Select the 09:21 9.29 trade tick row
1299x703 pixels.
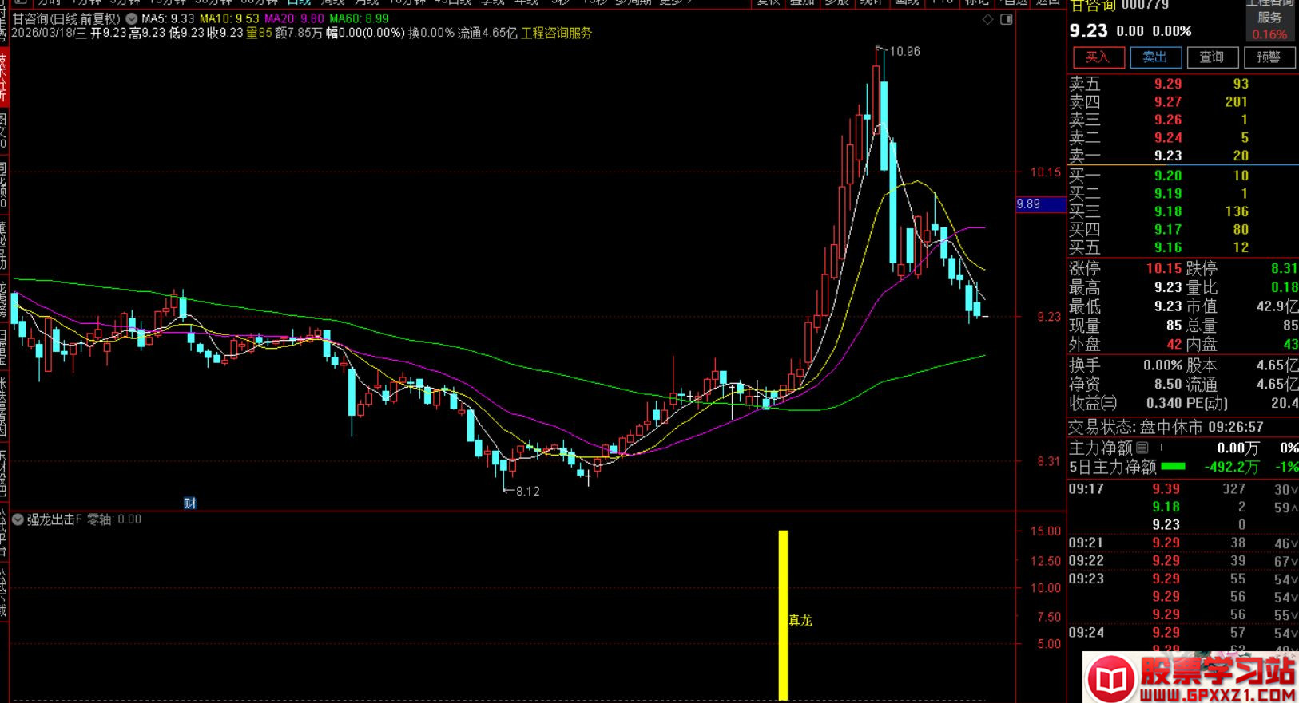pos(1182,543)
